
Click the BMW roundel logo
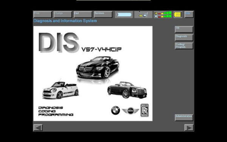click(115, 111)
